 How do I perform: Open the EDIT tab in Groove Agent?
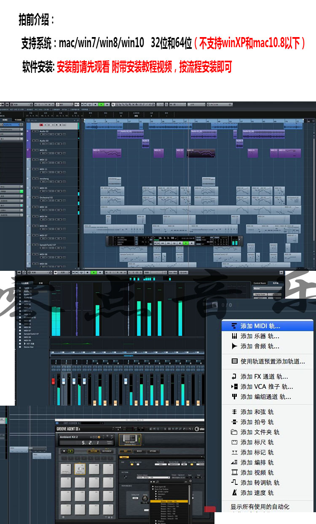pyautogui.click(x=125, y=451)
